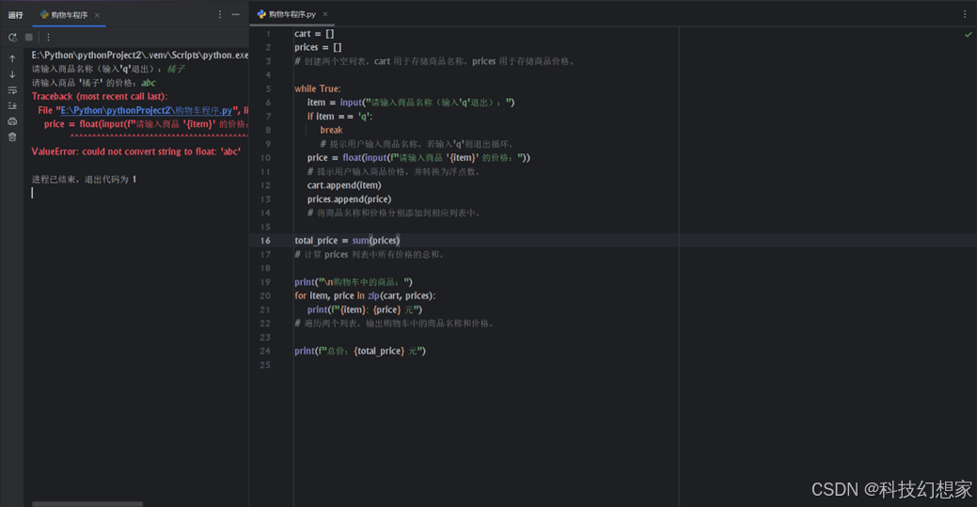Screen dimensions: 977x507
Task: Open the traceback file path link
Action: pos(147,110)
